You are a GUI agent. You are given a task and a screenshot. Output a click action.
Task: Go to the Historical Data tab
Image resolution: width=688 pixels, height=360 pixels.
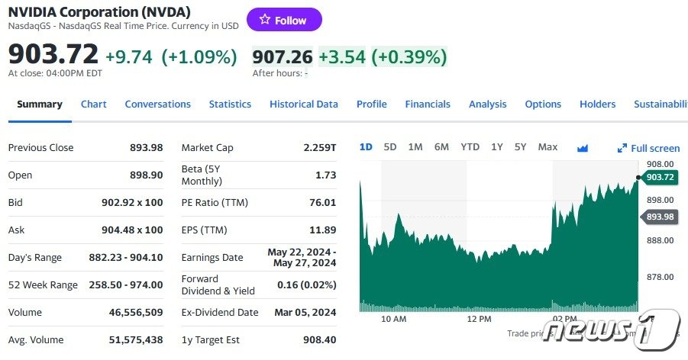[303, 104]
